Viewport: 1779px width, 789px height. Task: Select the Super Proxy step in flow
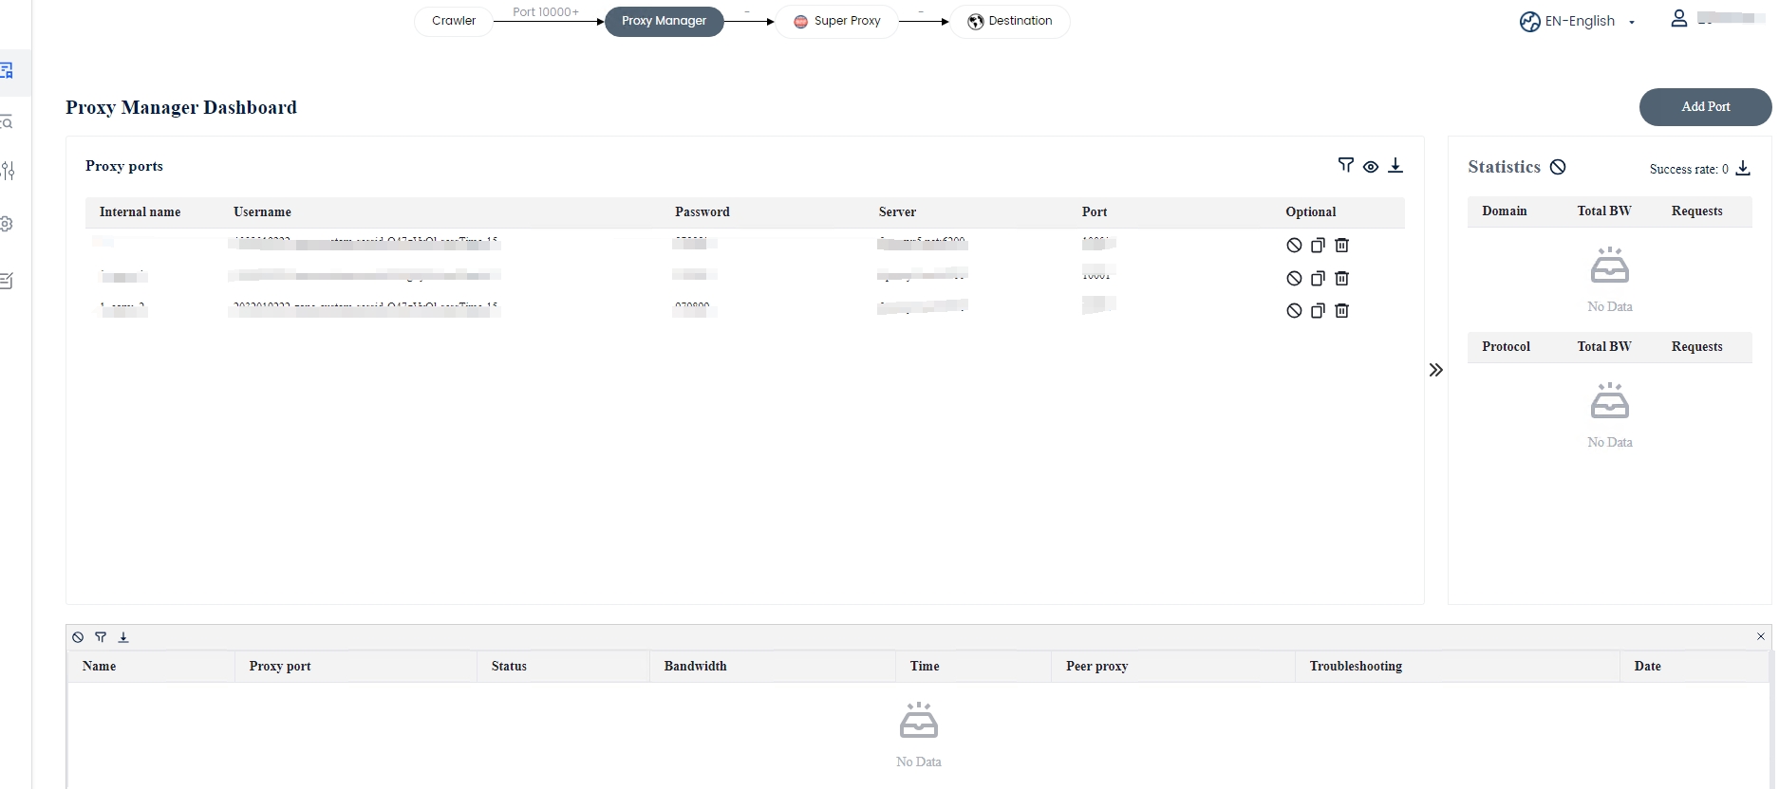click(836, 21)
